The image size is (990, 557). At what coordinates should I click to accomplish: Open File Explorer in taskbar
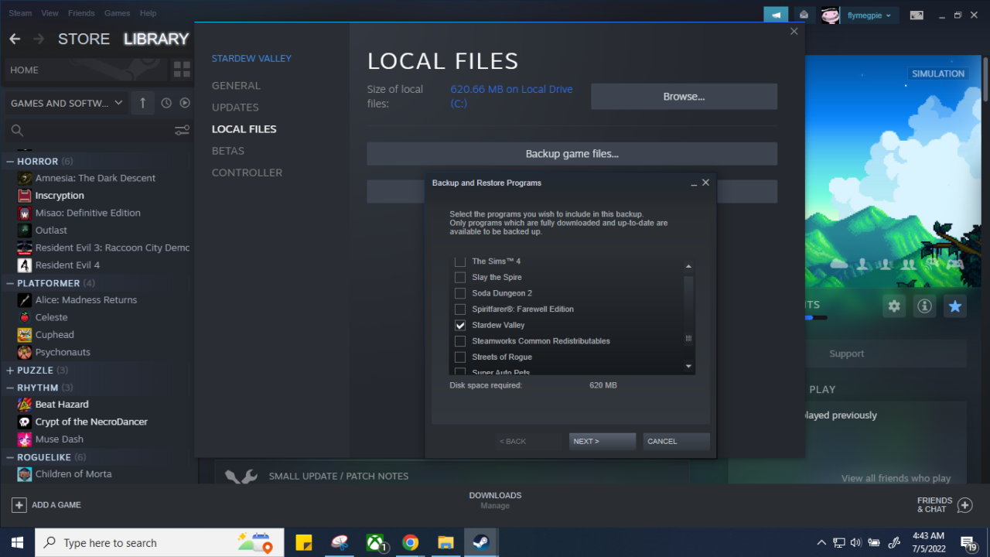[x=445, y=542]
